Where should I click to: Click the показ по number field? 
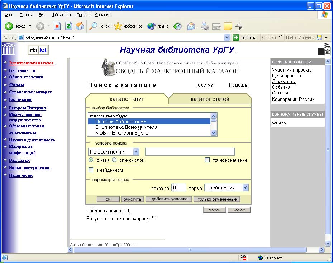[x=179, y=187]
